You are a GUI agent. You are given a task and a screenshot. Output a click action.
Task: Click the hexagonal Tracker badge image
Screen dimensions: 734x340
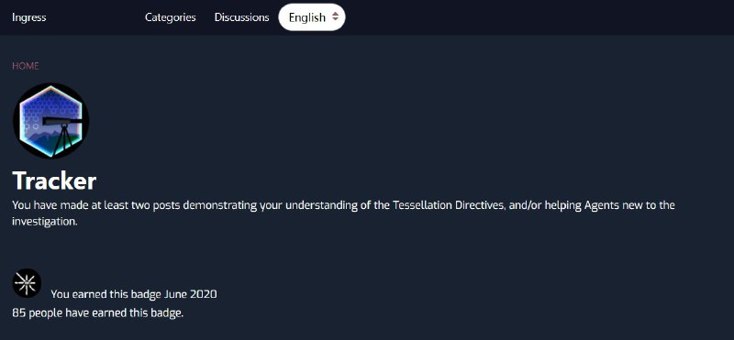coord(51,121)
